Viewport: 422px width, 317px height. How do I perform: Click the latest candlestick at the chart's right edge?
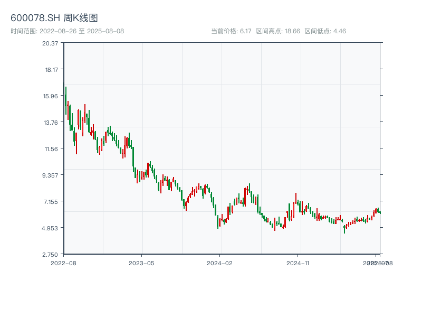[380, 212]
